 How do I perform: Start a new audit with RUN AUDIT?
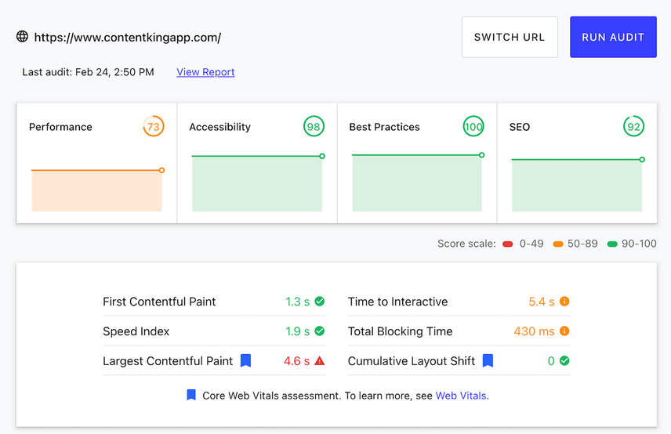pyautogui.click(x=613, y=37)
